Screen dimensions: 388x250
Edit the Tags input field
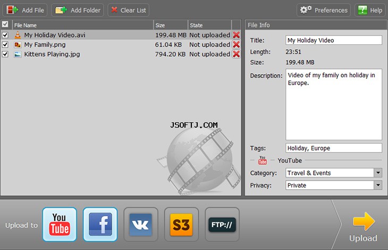click(x=334, y=148)
